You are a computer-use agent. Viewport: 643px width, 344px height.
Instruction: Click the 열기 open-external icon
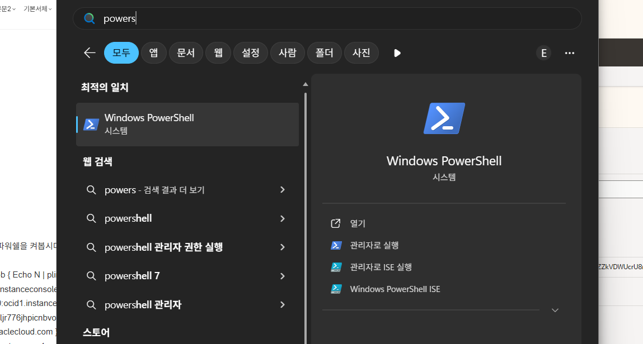click(335, 223)
